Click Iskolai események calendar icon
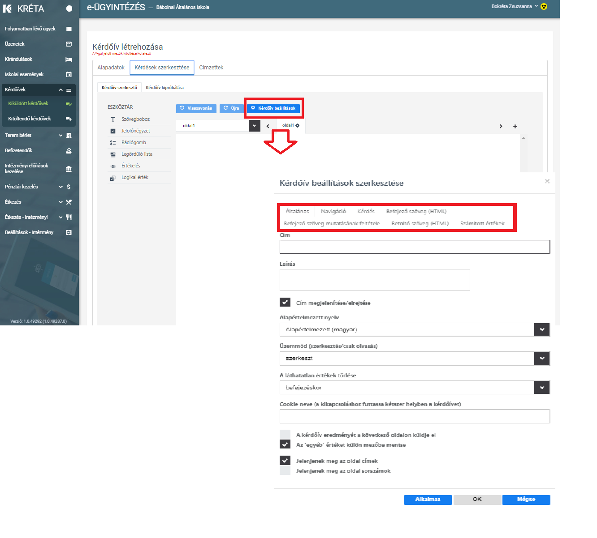Screen dimensions: 597x538 pos(69,74)
